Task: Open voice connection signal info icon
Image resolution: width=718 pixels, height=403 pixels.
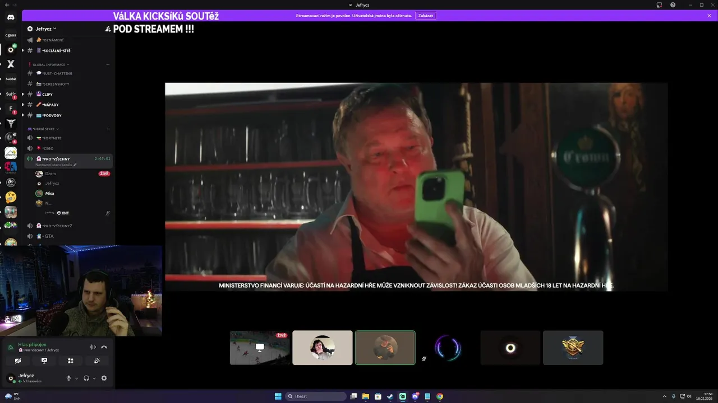Action: pos(10,347)
